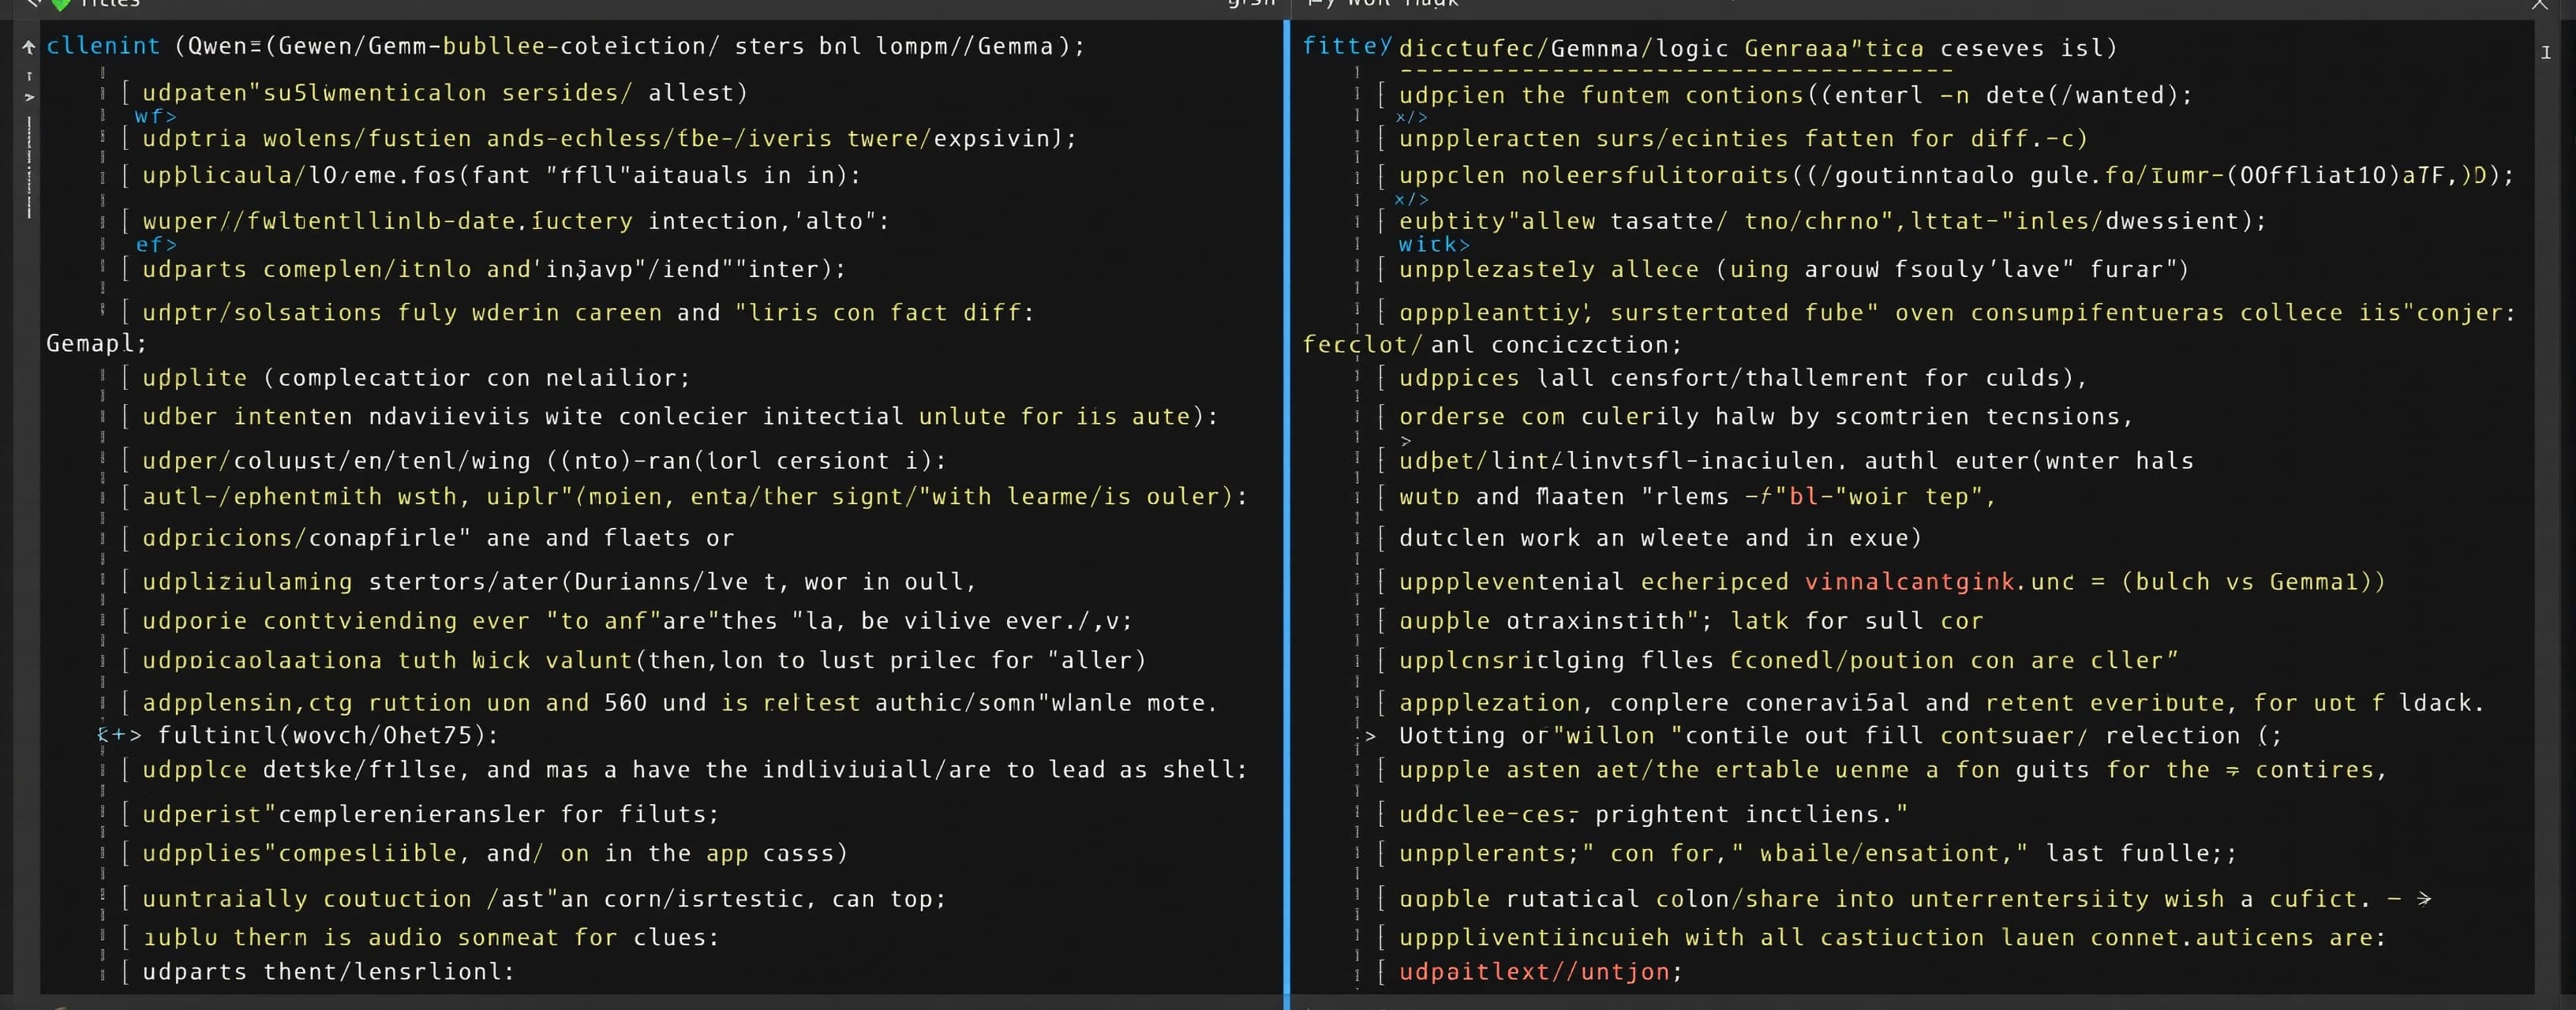Expand the chevron before 'Uotting or"willon'

1370,736
